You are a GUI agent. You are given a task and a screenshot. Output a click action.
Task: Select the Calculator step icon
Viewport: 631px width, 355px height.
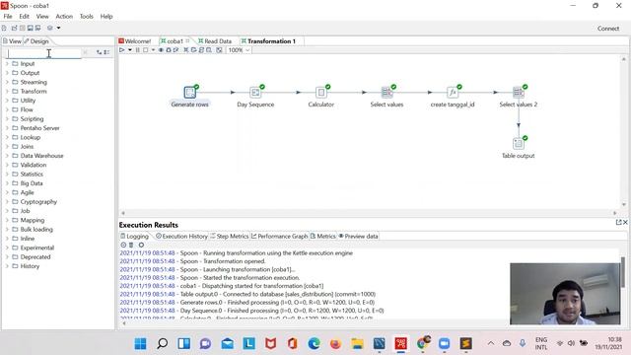pos(321,92)
